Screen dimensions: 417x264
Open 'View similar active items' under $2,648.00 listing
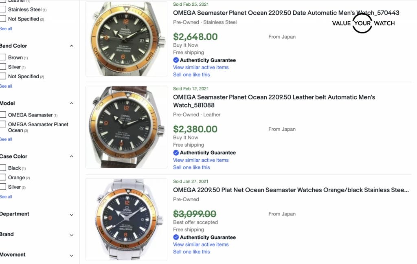pyautogui.click(x=201, y=67)
